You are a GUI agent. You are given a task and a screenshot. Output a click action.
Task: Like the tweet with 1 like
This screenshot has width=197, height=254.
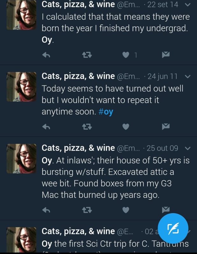126,55
